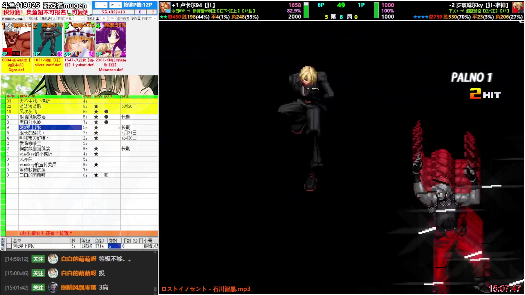This screenshot has height=295, width=525.
Task: Click the random win-rate maximum field showing 100
Action: 111,19
